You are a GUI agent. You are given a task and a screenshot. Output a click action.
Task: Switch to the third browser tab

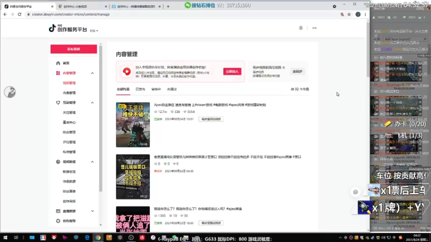click(136, 6)
